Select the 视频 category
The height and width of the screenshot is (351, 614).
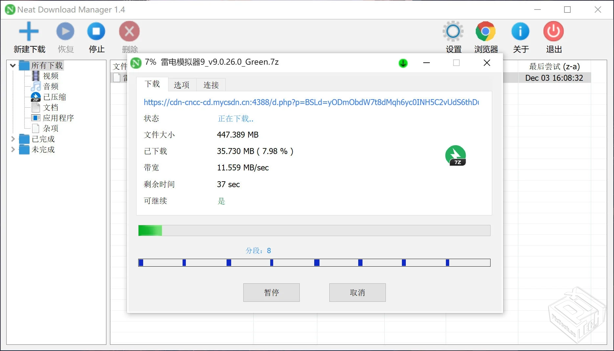(x=51, y=76)
